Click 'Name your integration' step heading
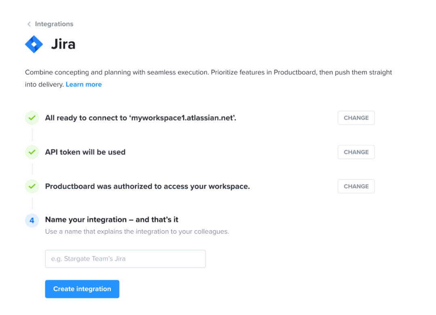 point(112,219)
